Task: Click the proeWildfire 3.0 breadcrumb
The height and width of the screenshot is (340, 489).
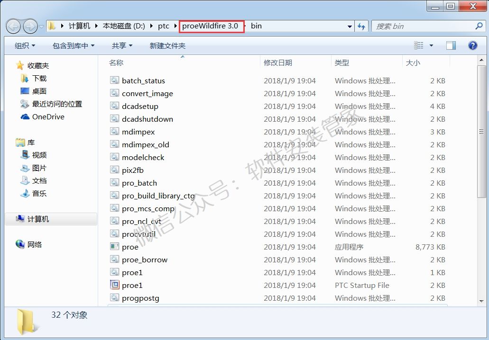Action: click(x=210, y=26)
